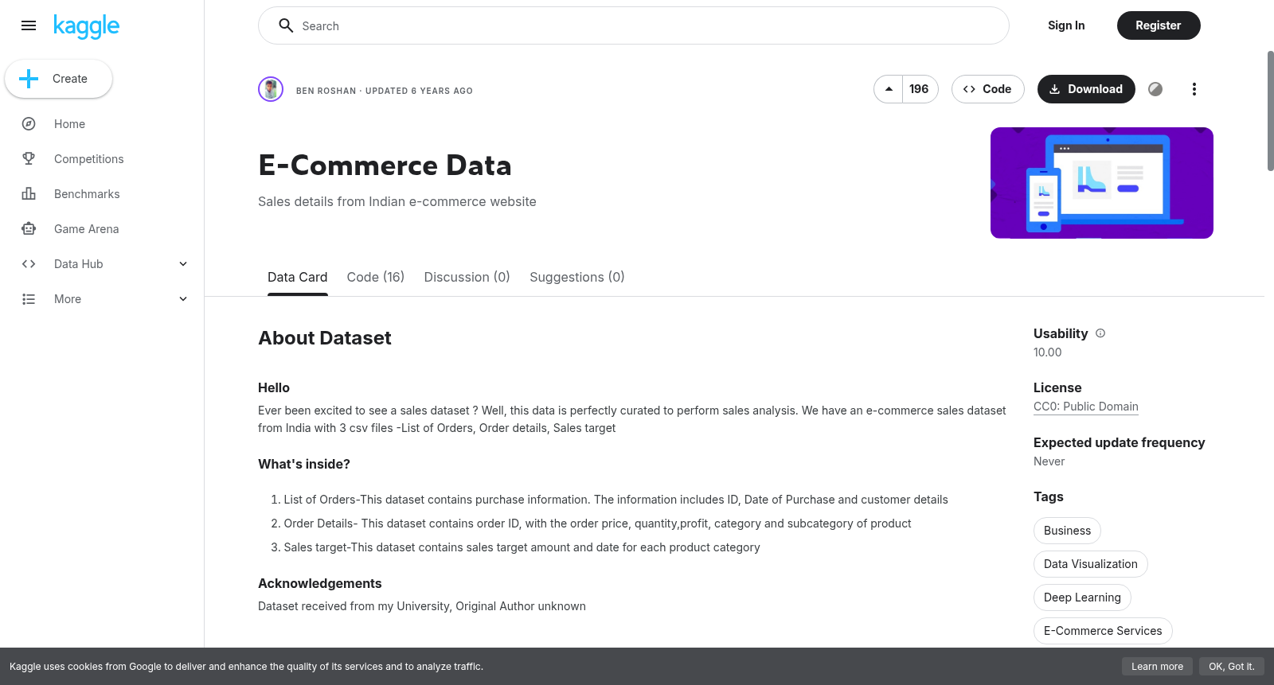Open Home in sidebar
The width and height of the screenshot is (1274, 685).
(x=69, y=124)
